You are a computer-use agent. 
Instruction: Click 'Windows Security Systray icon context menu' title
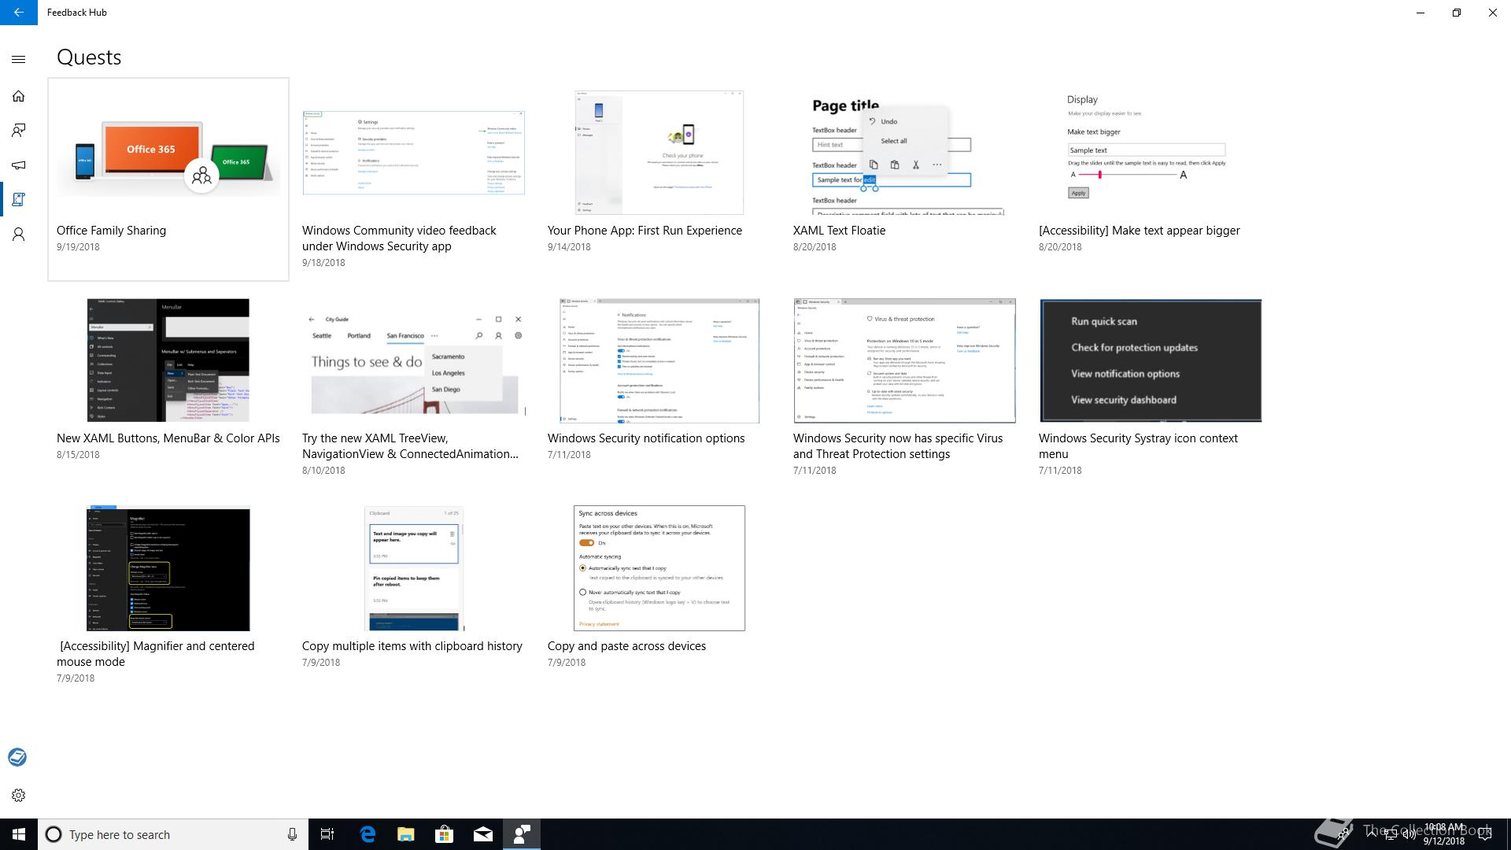point(1138,446)
